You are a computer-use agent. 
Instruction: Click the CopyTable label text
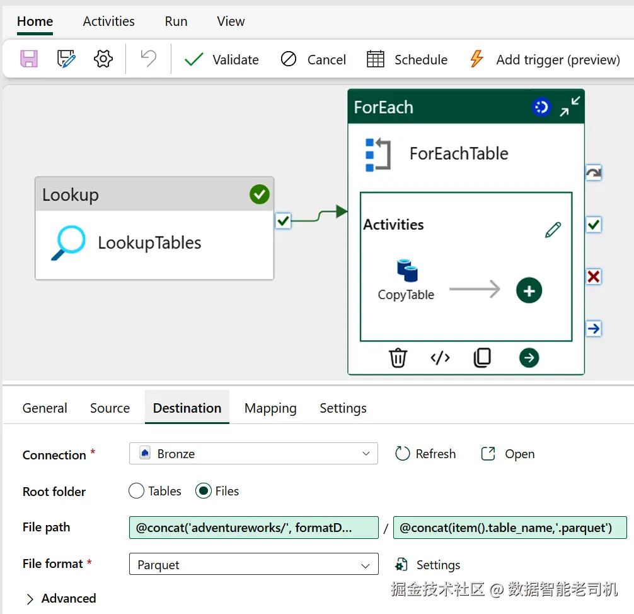[406, 295]
